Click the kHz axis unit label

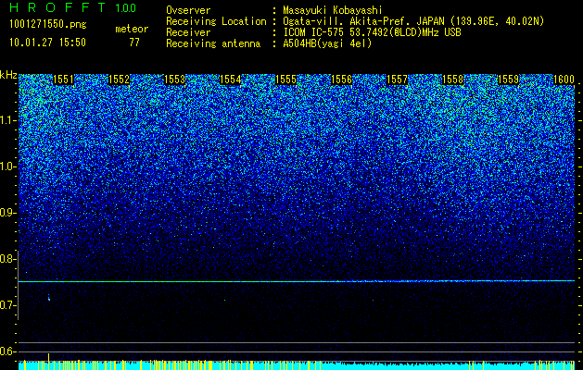[8, 75]
